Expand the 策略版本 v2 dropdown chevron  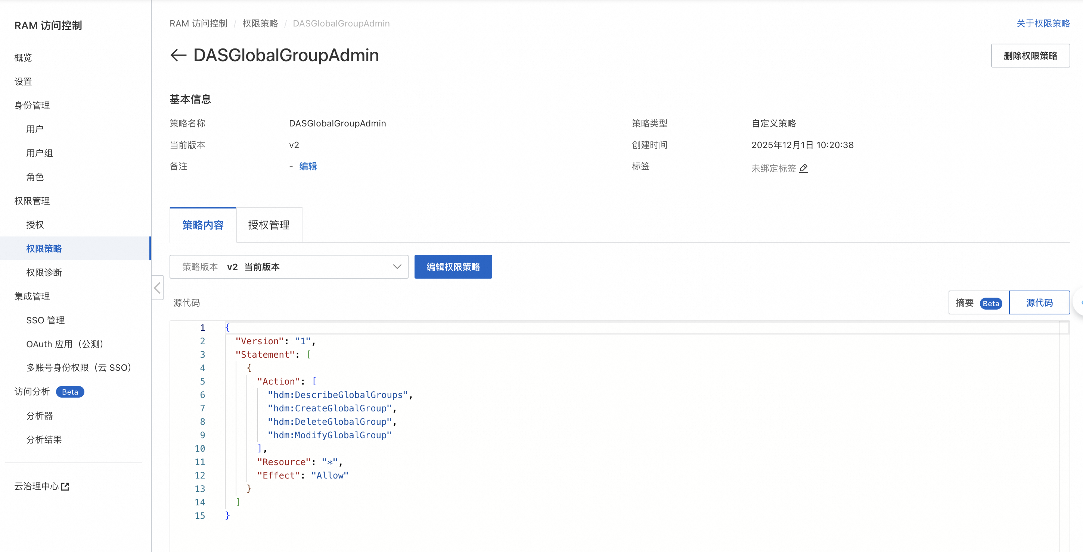[397, 267]
